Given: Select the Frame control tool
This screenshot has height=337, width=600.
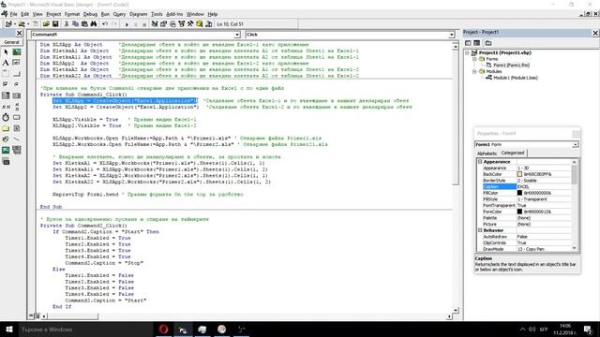Looking at the screenshot, I should [x=6, y=73].
